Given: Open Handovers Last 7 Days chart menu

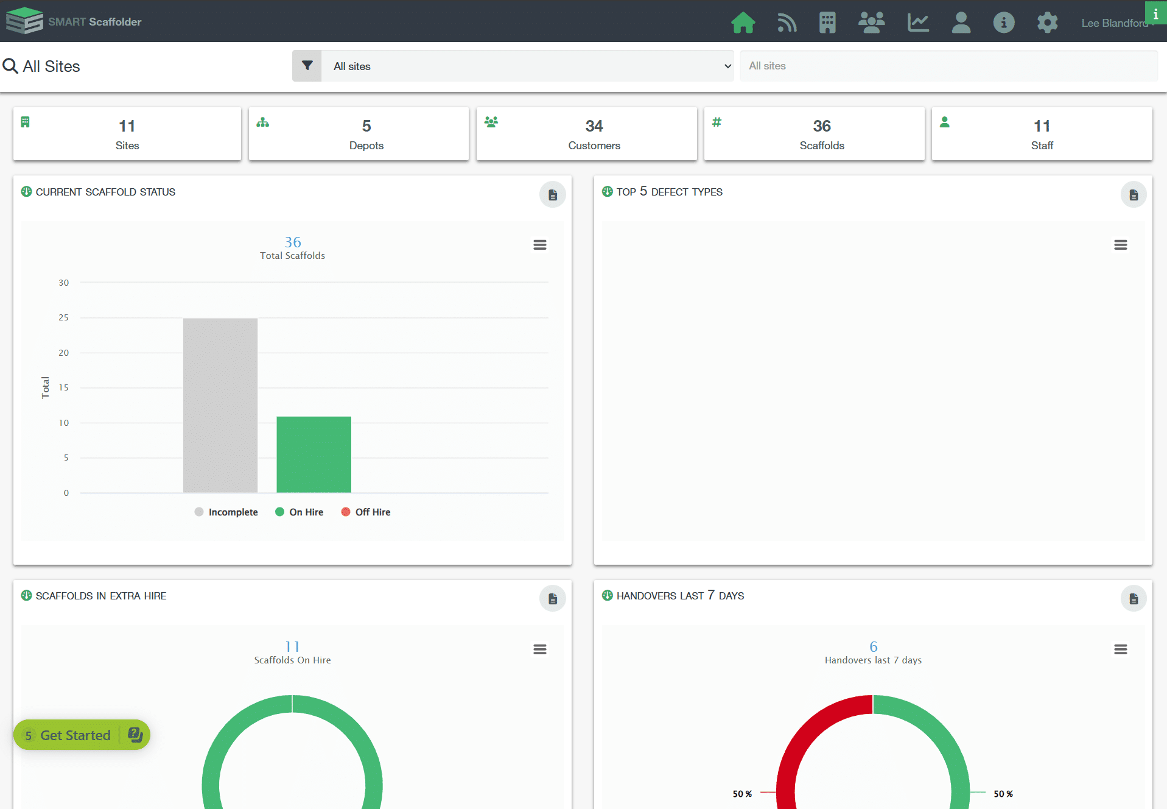Looking at the screenshot, I should 1120,649.
